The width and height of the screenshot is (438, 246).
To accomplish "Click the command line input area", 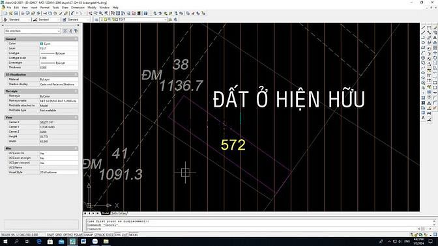I will 260,228.
